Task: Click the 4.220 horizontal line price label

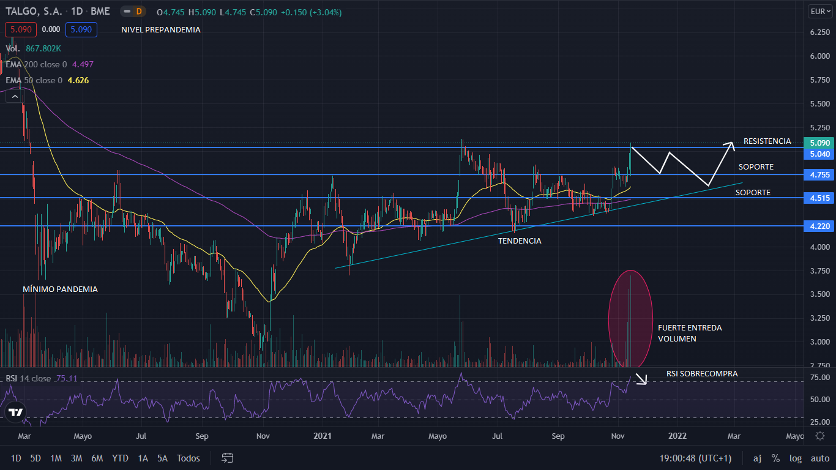Action: (819, 226)
